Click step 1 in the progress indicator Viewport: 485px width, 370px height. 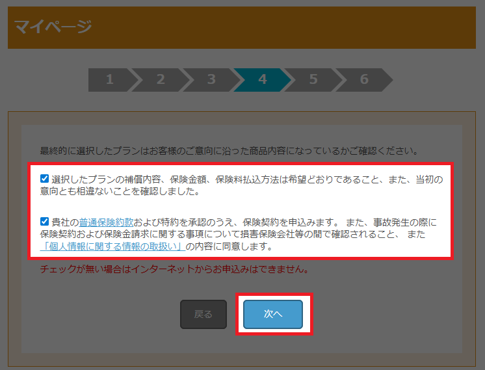pyautogui.click(x=110, y=80)
